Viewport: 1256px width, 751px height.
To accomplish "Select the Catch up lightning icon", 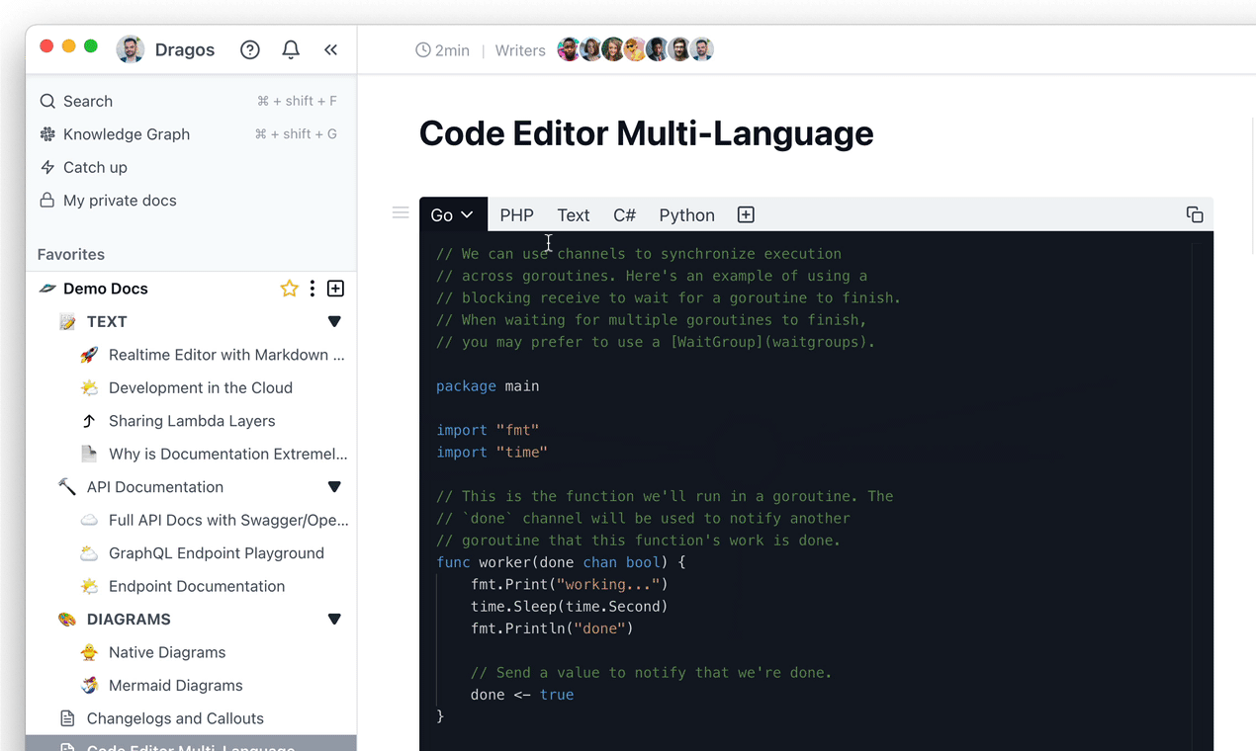I will [x=46, y=167].
